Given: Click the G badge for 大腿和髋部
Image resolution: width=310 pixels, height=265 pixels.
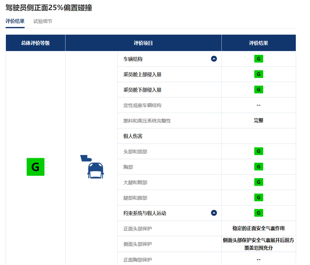Looking at the screenshot, I should [x=259, y=182].
